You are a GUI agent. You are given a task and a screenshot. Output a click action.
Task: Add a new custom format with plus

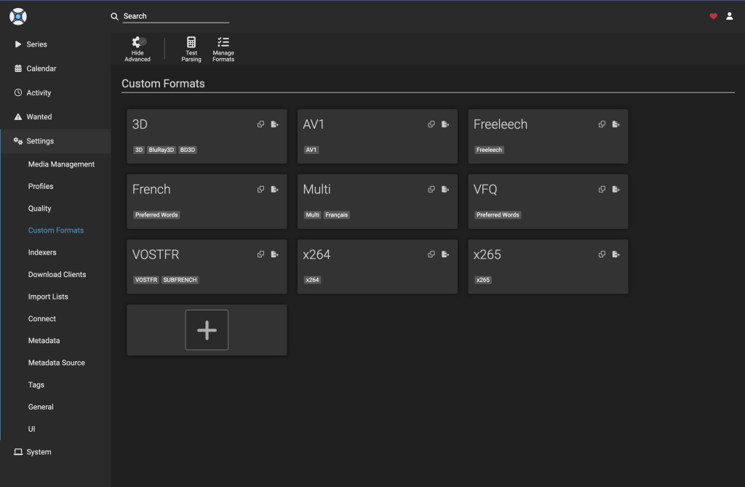[207, 330]
